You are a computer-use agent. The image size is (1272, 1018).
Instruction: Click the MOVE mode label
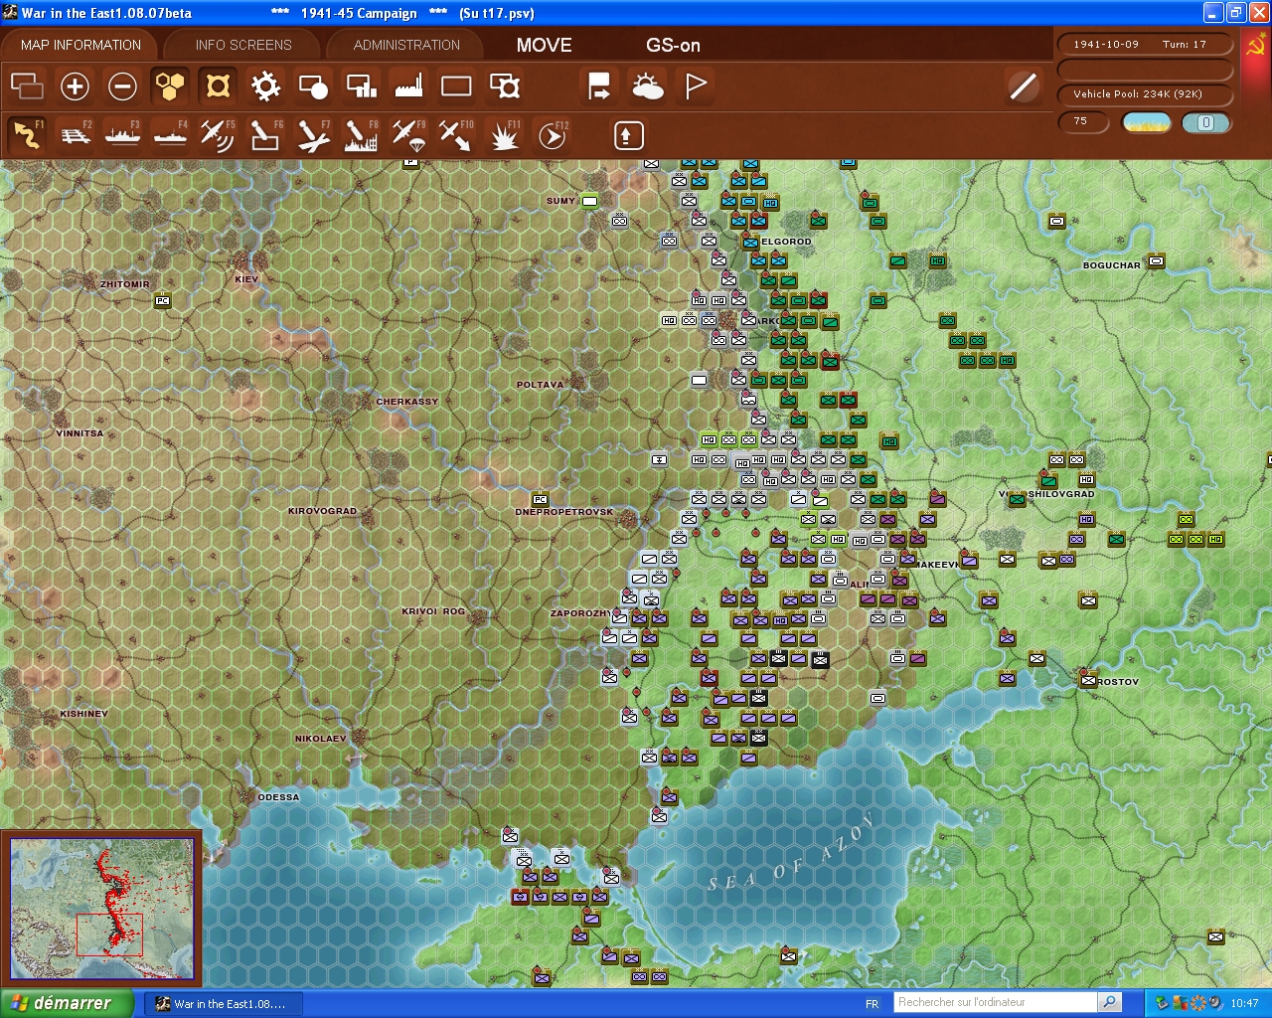coord(544,45)
